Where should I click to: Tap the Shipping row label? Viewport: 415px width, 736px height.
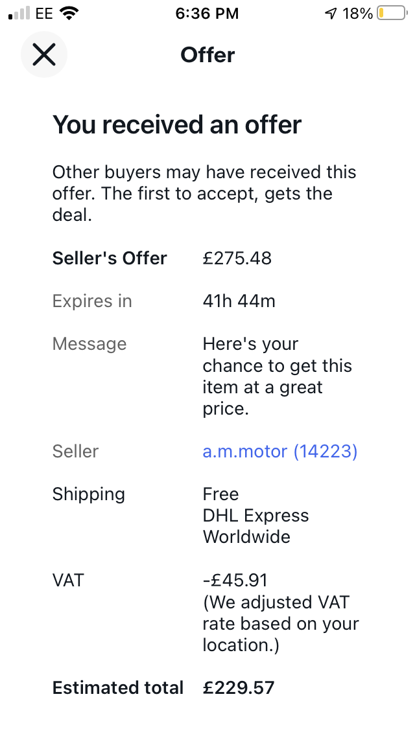88,494
